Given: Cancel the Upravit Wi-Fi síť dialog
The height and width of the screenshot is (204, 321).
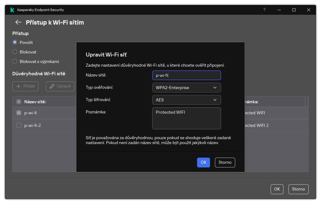Looking at the screenshot, I should point(225,163).
